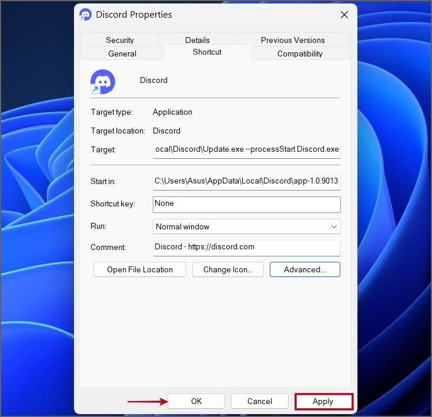Go to the Compatibility tab

pyautogui.click(x=300, y=54)
